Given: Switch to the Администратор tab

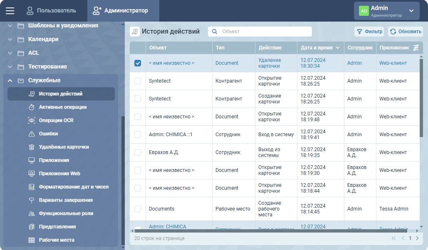Looking at the screenshot, I should pos(120,11).
